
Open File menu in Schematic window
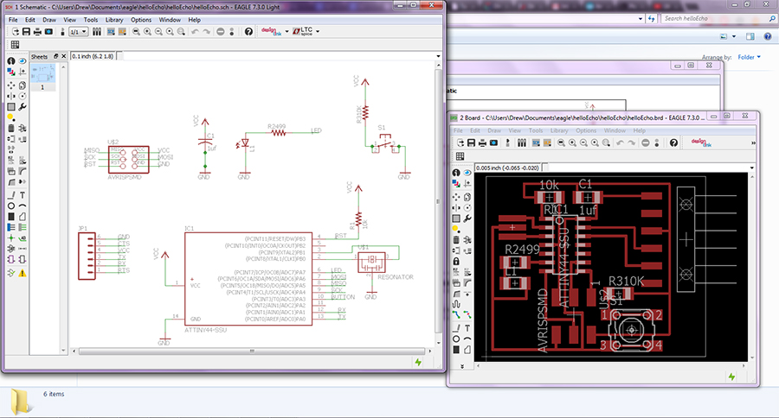pos(13,20)
